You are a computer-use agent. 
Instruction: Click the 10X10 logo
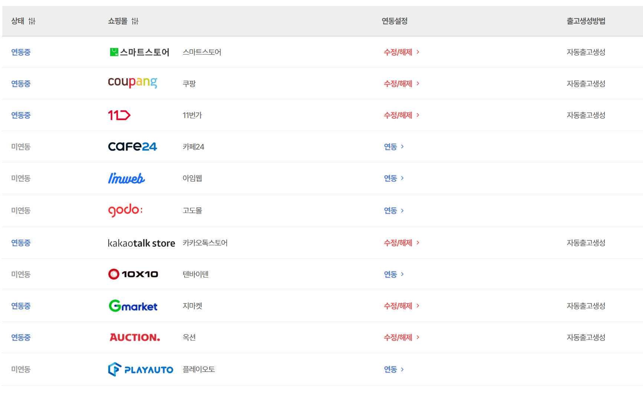[x=133, y=274]
